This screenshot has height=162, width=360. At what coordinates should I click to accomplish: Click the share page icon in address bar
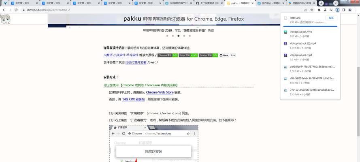coord(306,10)
